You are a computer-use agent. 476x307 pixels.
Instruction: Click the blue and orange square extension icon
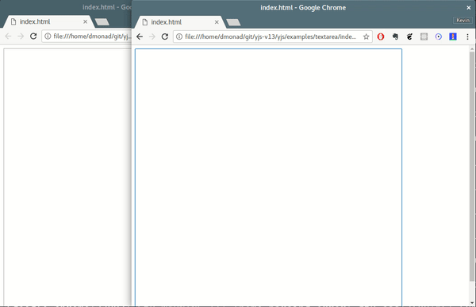click(x=453, y=36)
